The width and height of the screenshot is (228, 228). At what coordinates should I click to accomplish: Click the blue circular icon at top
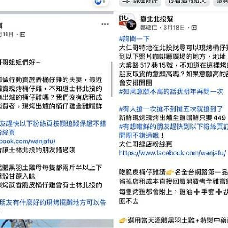(99, 2)
